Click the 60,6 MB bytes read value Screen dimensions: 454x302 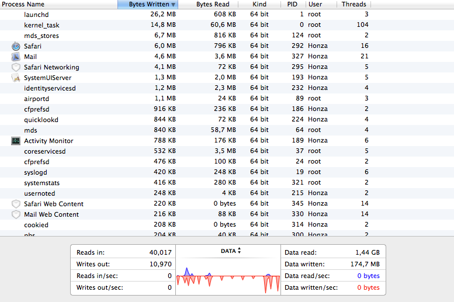(223, 25)
